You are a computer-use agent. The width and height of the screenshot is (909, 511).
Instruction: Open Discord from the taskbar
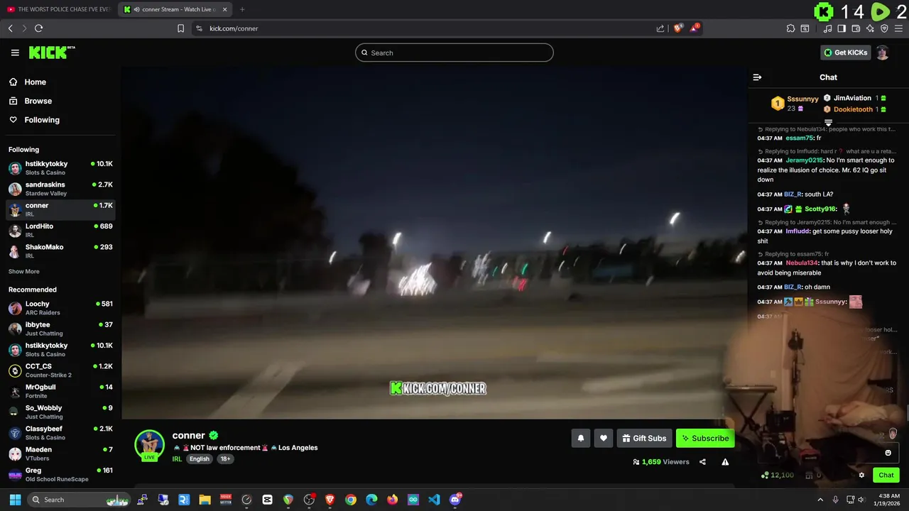coord(455,500)
